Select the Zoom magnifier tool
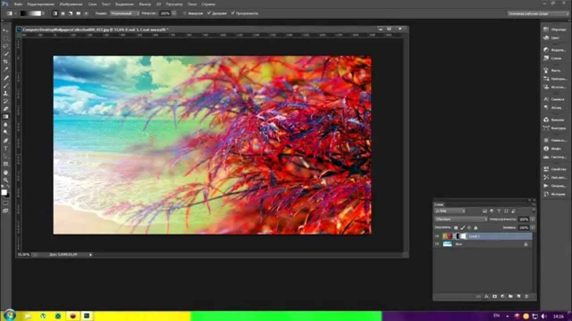The height and width of the screenshot is (321, 572). 6,180
